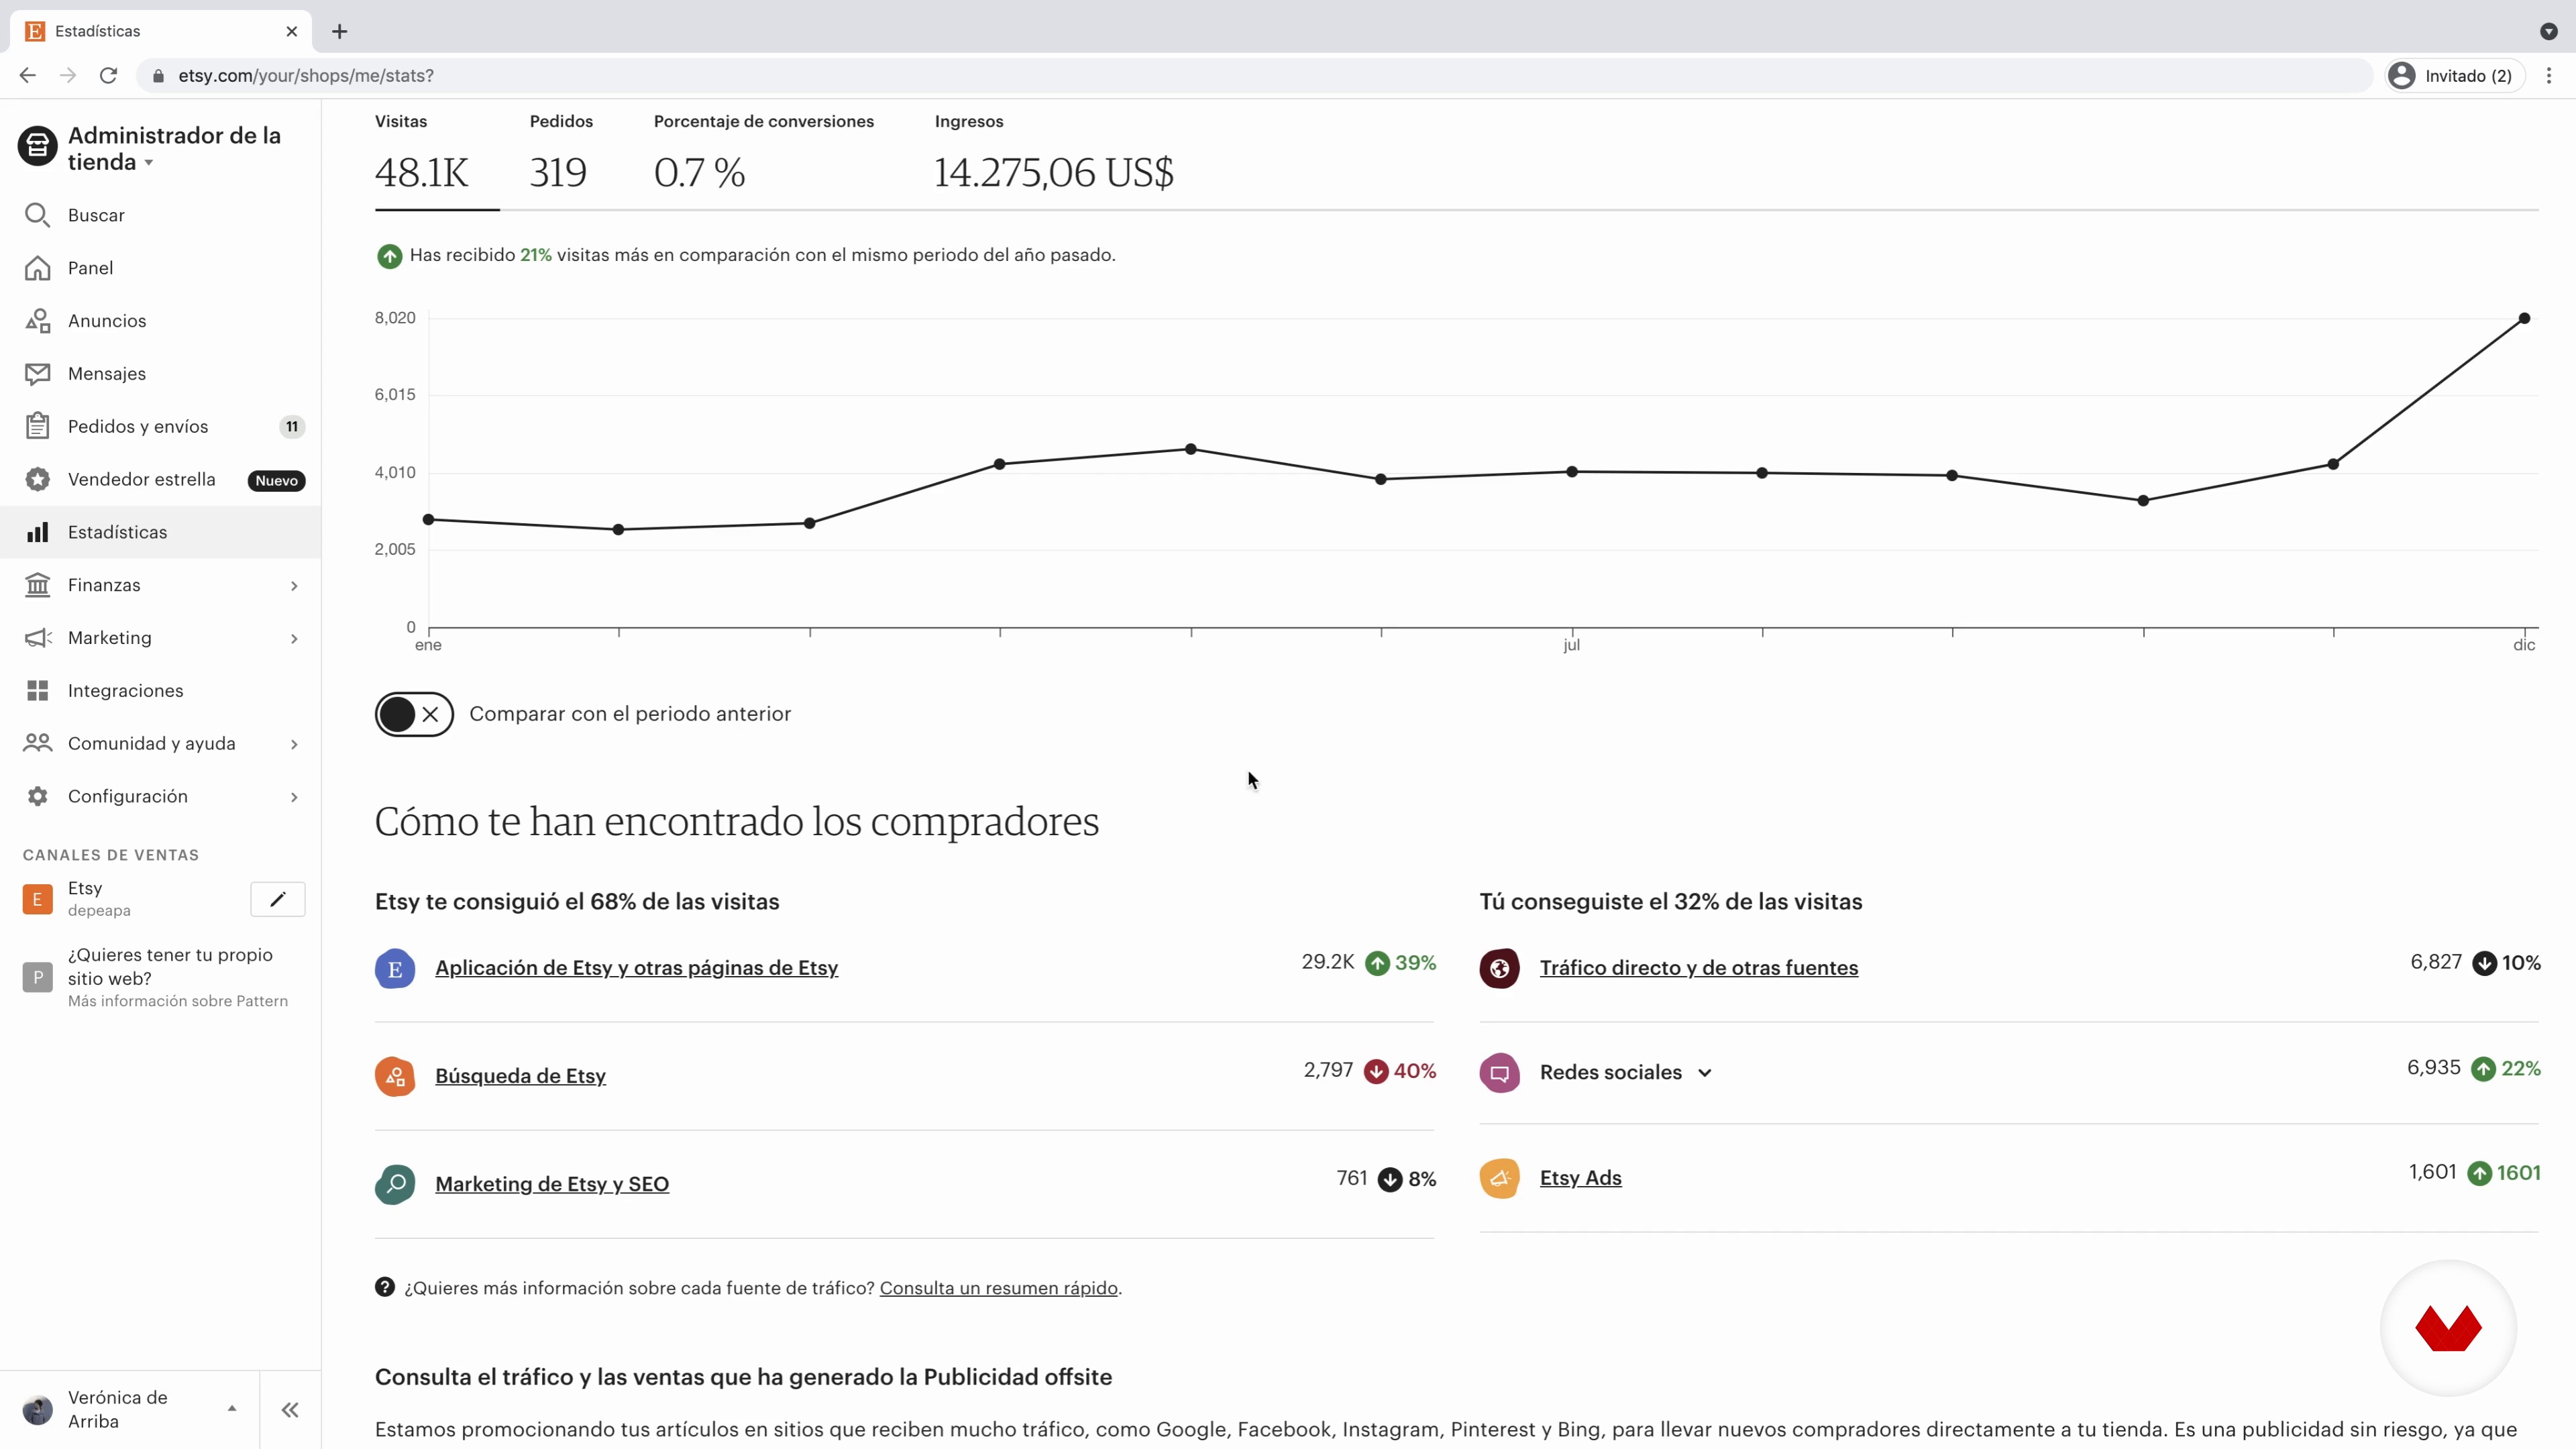
Task: Click the red logo circle button
Action: tap(2448, 1328)
